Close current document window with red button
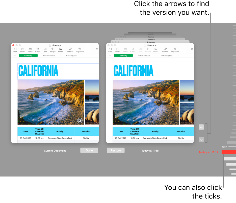 [13, 45]
